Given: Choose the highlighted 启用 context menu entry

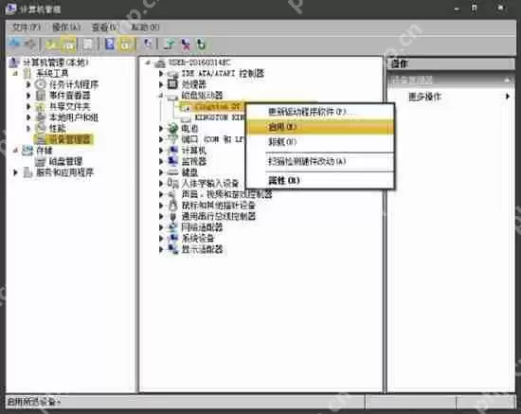Looking at the screenshot, I should [x=319, y=127].
